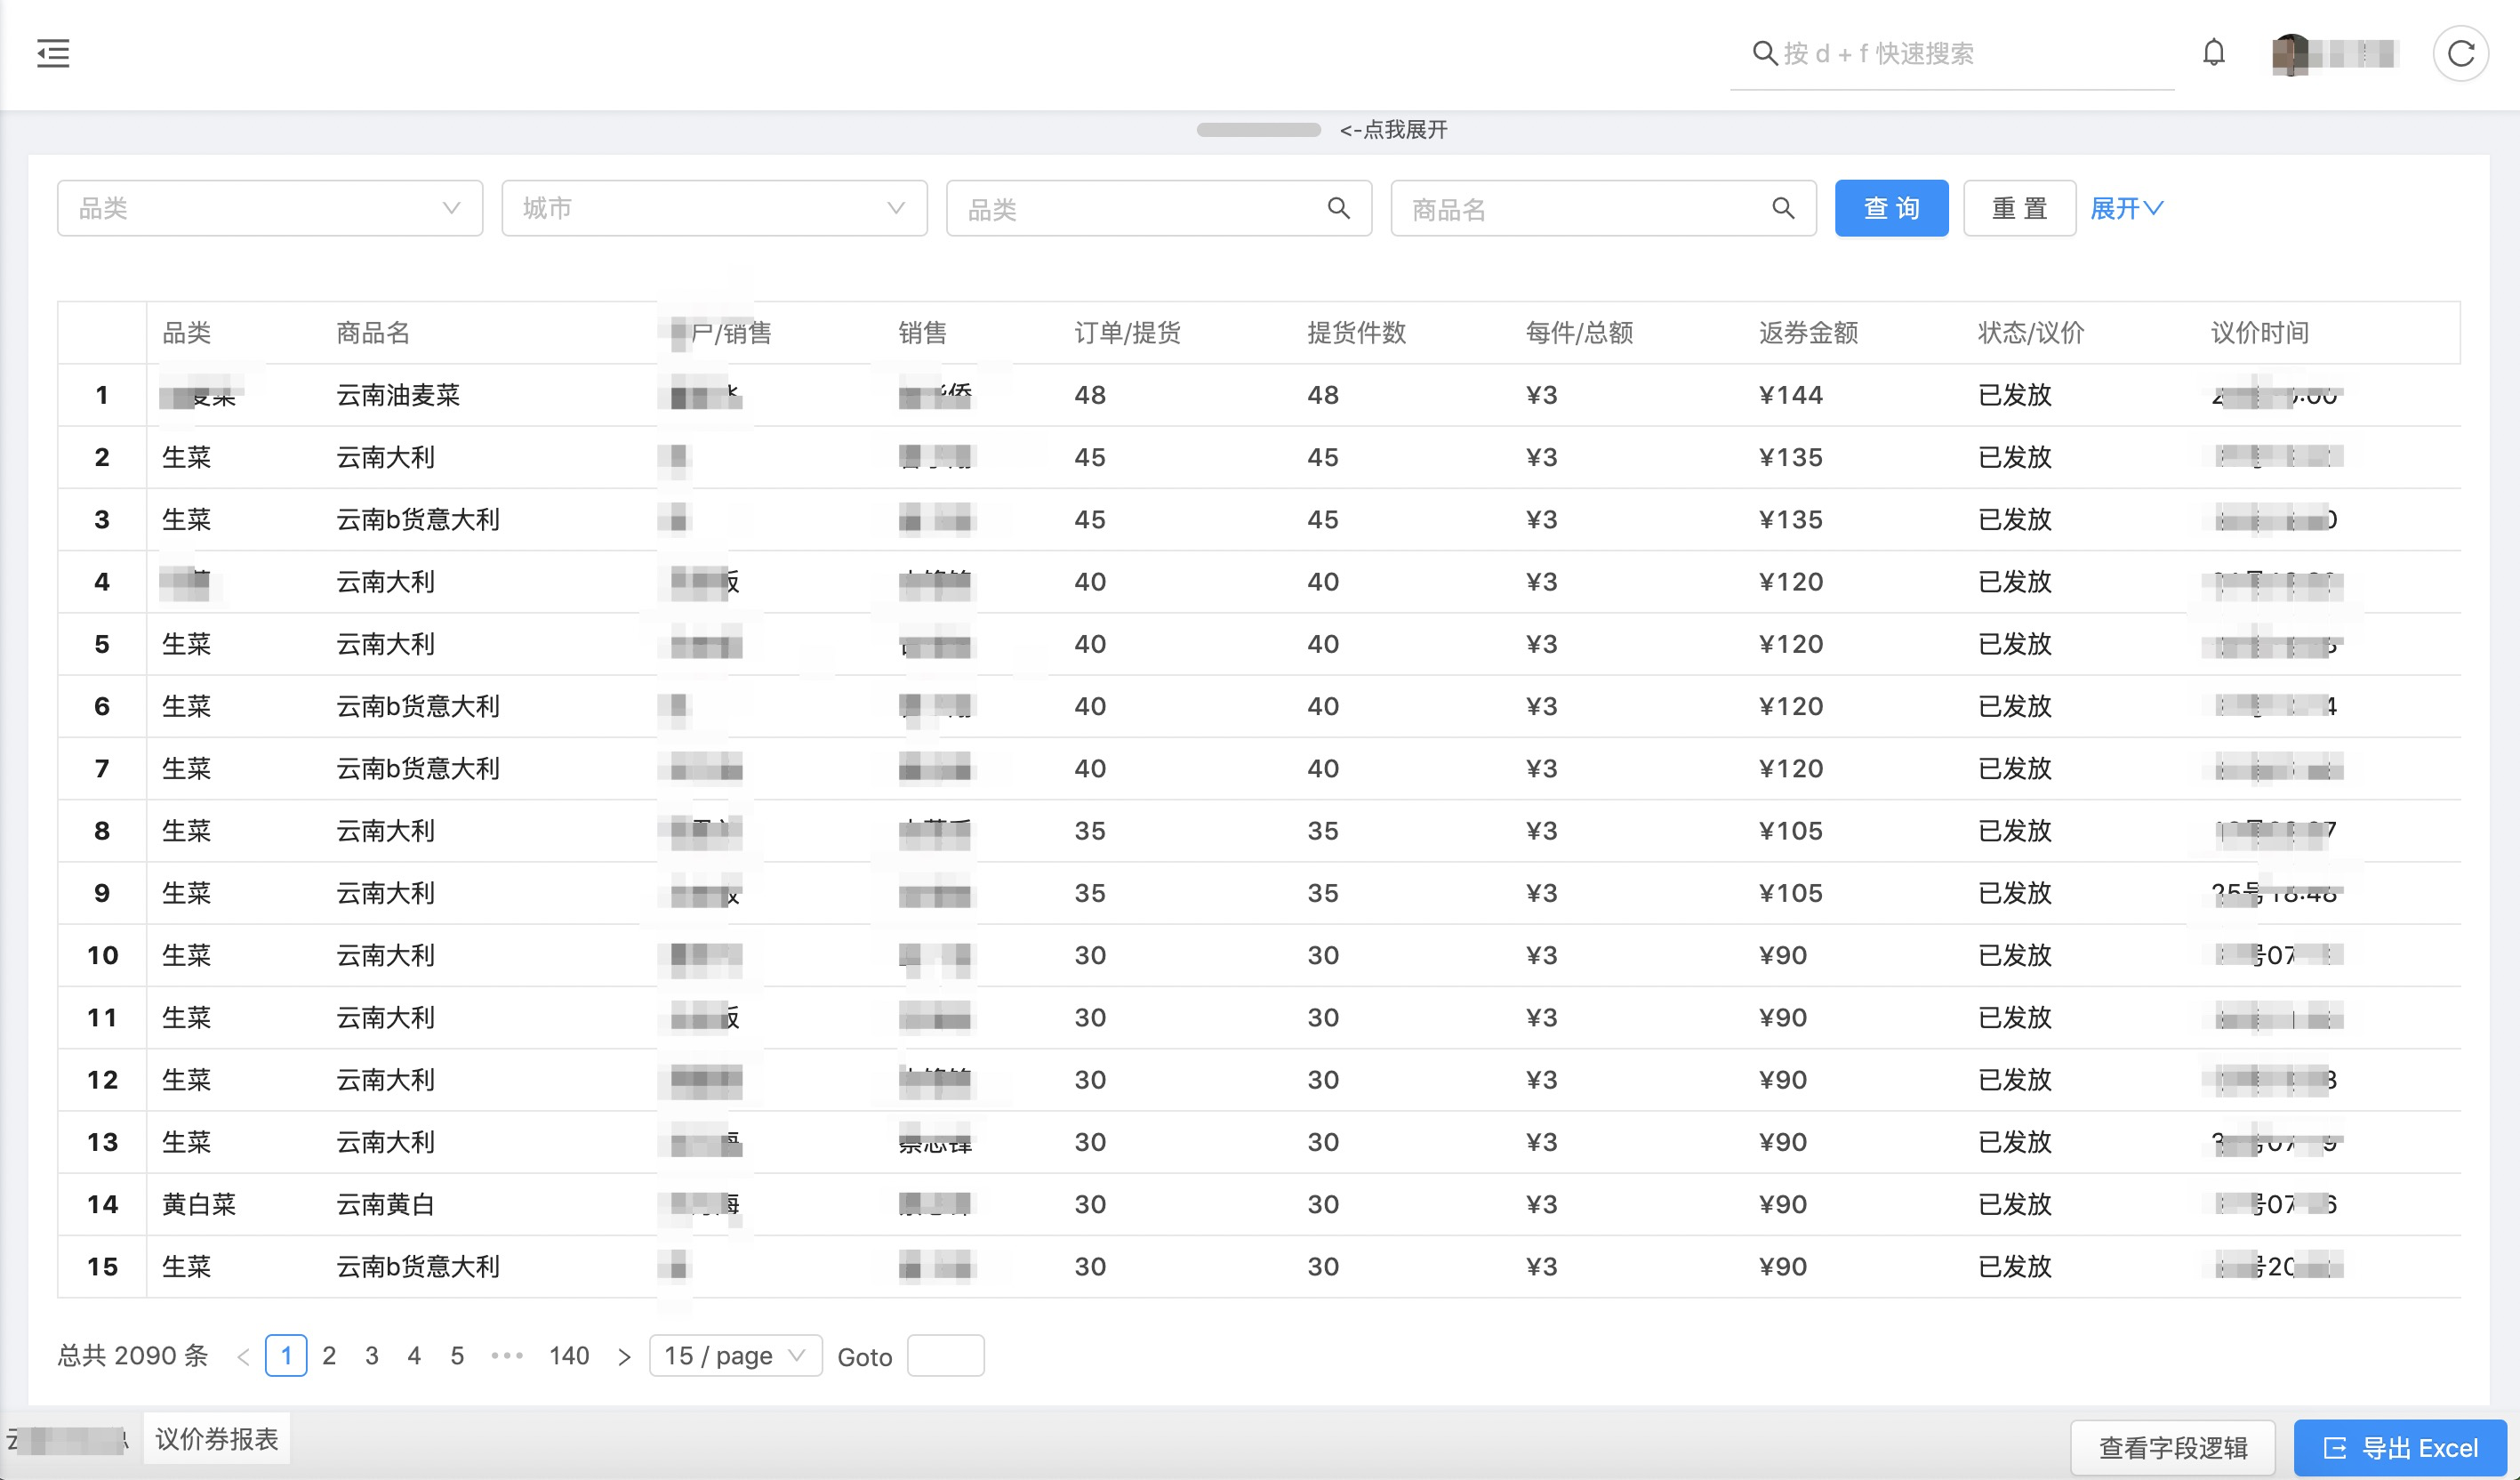Open the 品类 dropdown selector
The image size is (2520, 1480).
[270, 208]
